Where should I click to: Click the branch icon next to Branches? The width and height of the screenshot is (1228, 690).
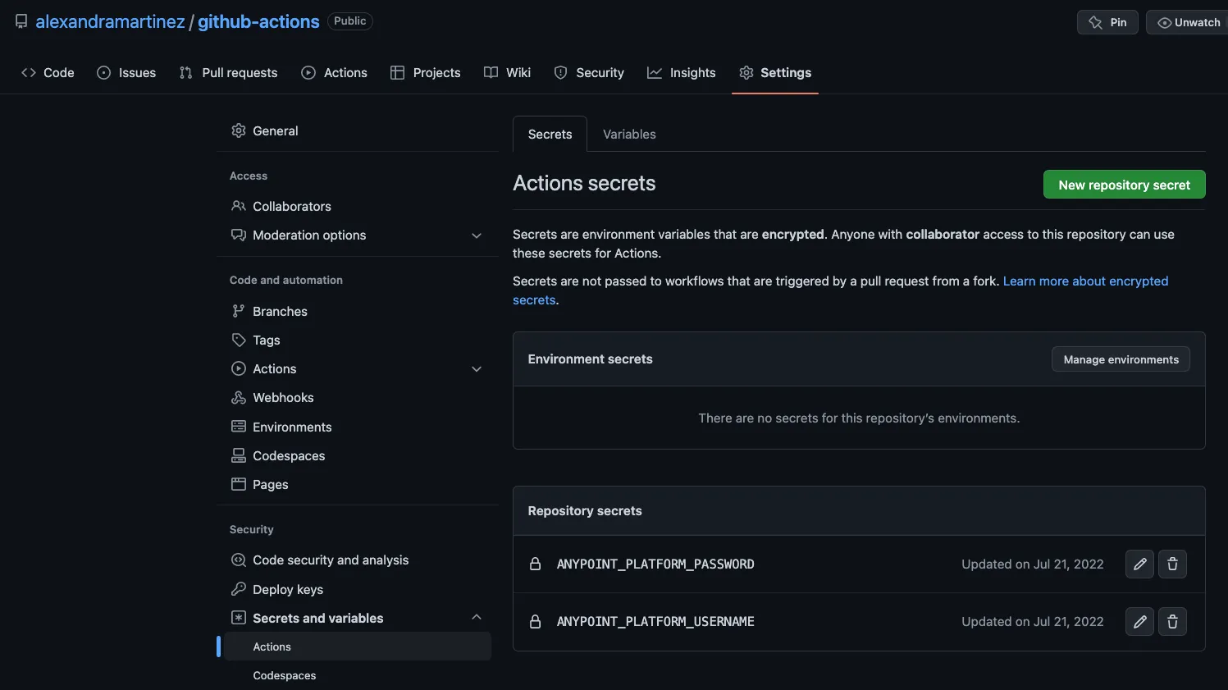(x=239, y=311)
